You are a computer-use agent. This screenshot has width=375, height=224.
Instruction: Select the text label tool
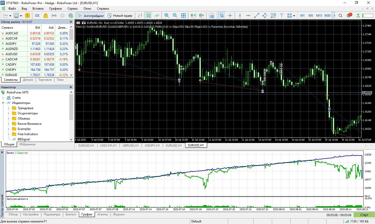pos(282,16)
